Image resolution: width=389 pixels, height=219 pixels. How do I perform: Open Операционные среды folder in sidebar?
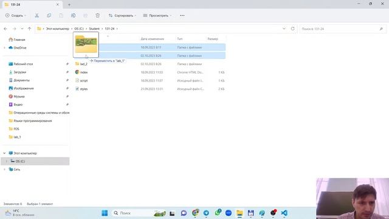pos(39,113)
